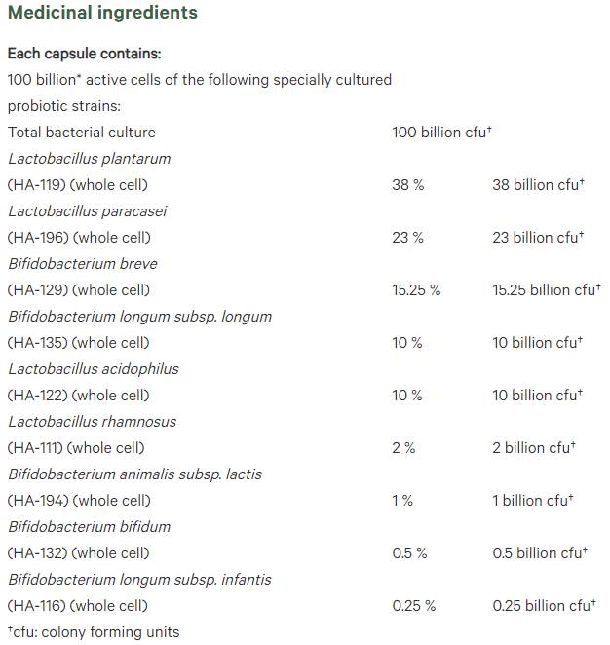Viewport: 610px width, 645px height.
Task: Click the '23 billion cfu' amount
Action: (538, 237)
